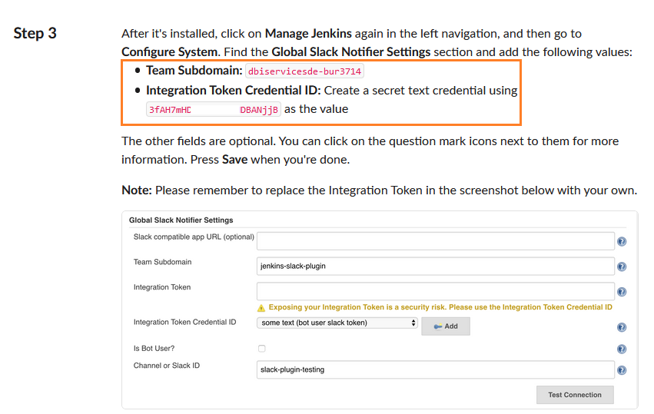Open help icon for Integration Token field
654x414 pixels.
(622, 292)
